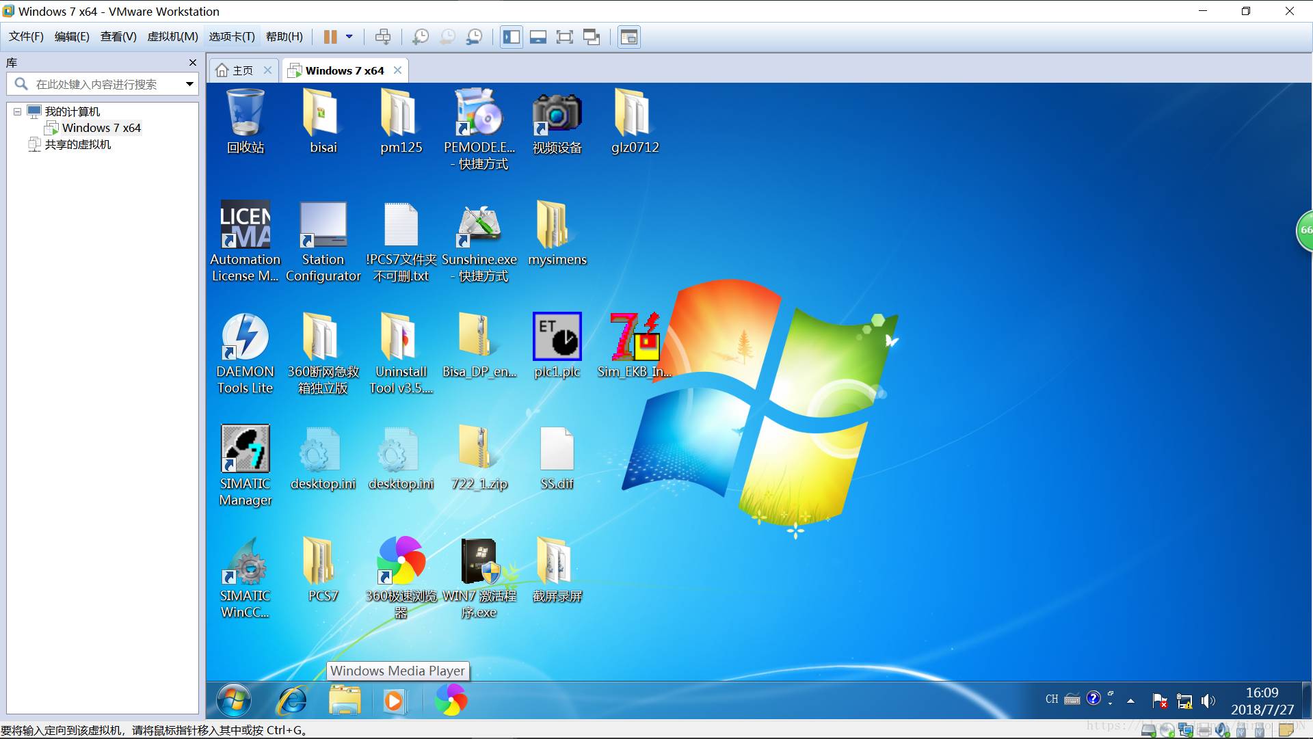Launch SIMATIC Manager shortcut
The height and width of the screenshot is (739, 1313).
(x=245, y=466)
